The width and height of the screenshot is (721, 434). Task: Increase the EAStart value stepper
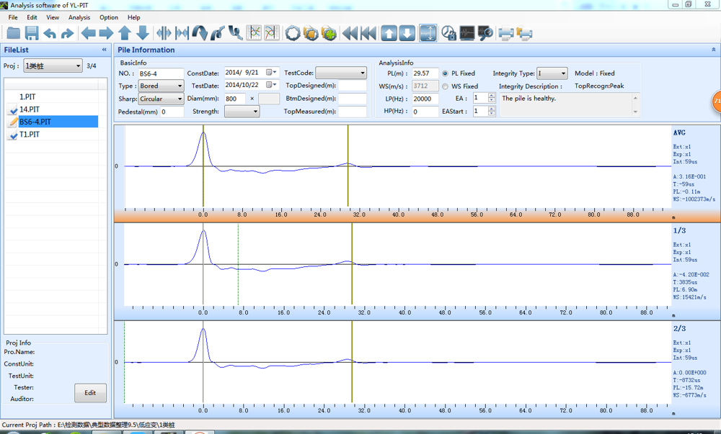[x=492, y=109]
